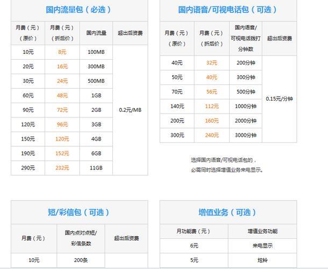
Task: Click the 增值业务（可选）section title
Action: click(228, 212)
